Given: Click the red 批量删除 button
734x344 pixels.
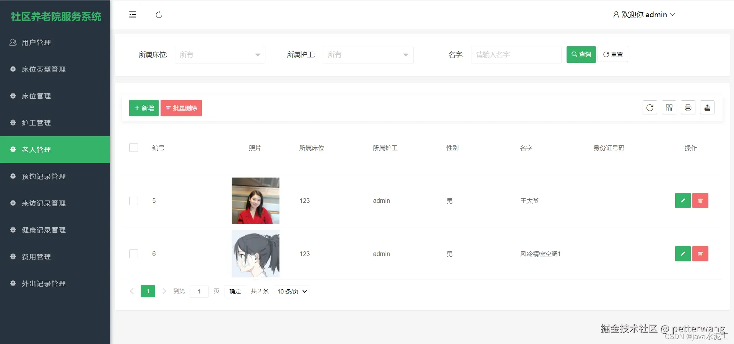Looking at the screenshot, I should pos(181,108).
